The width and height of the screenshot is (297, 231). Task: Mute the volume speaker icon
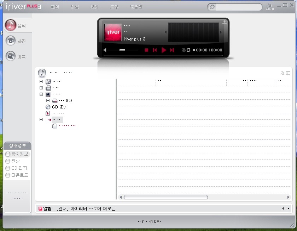point(105,50)
